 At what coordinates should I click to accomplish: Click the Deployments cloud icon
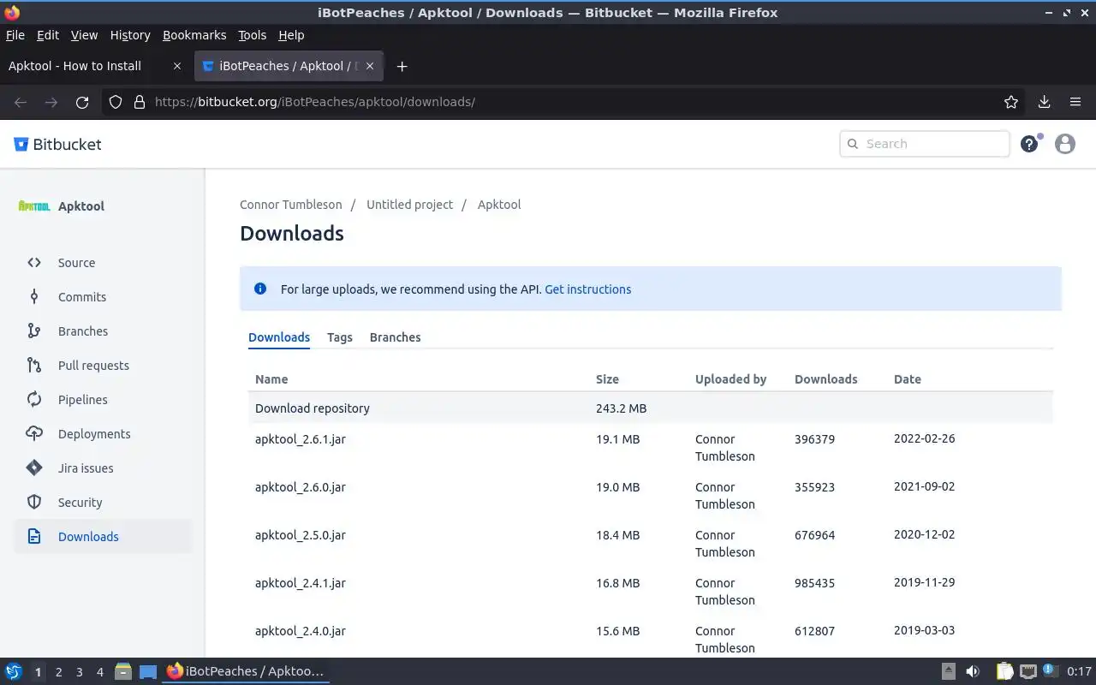34,434
